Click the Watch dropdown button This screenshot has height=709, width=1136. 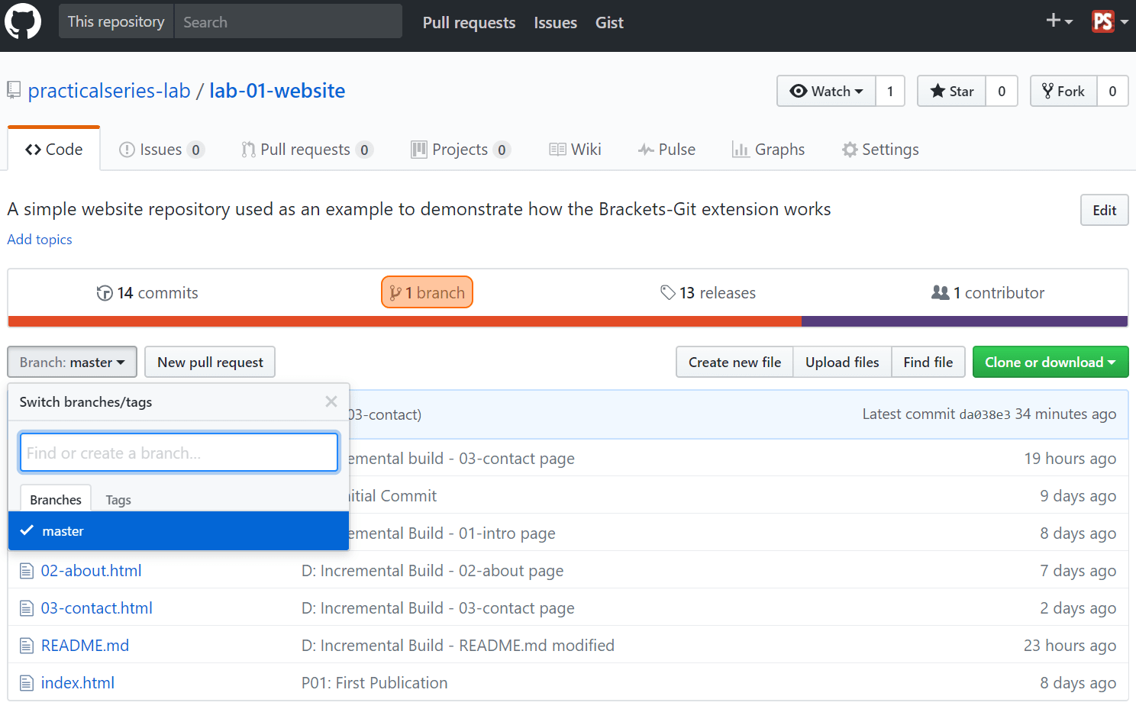[826, 91]
